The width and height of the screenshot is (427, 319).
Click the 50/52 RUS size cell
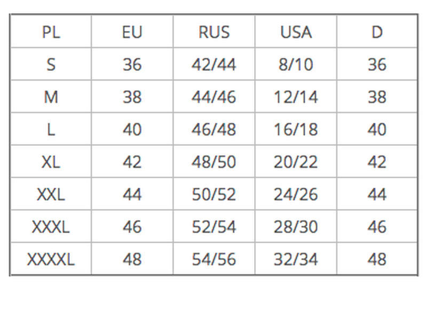(214, 194)
